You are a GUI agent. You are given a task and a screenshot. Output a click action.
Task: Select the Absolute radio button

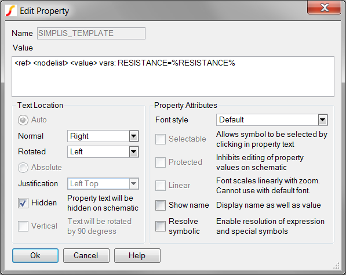(23, 168)
